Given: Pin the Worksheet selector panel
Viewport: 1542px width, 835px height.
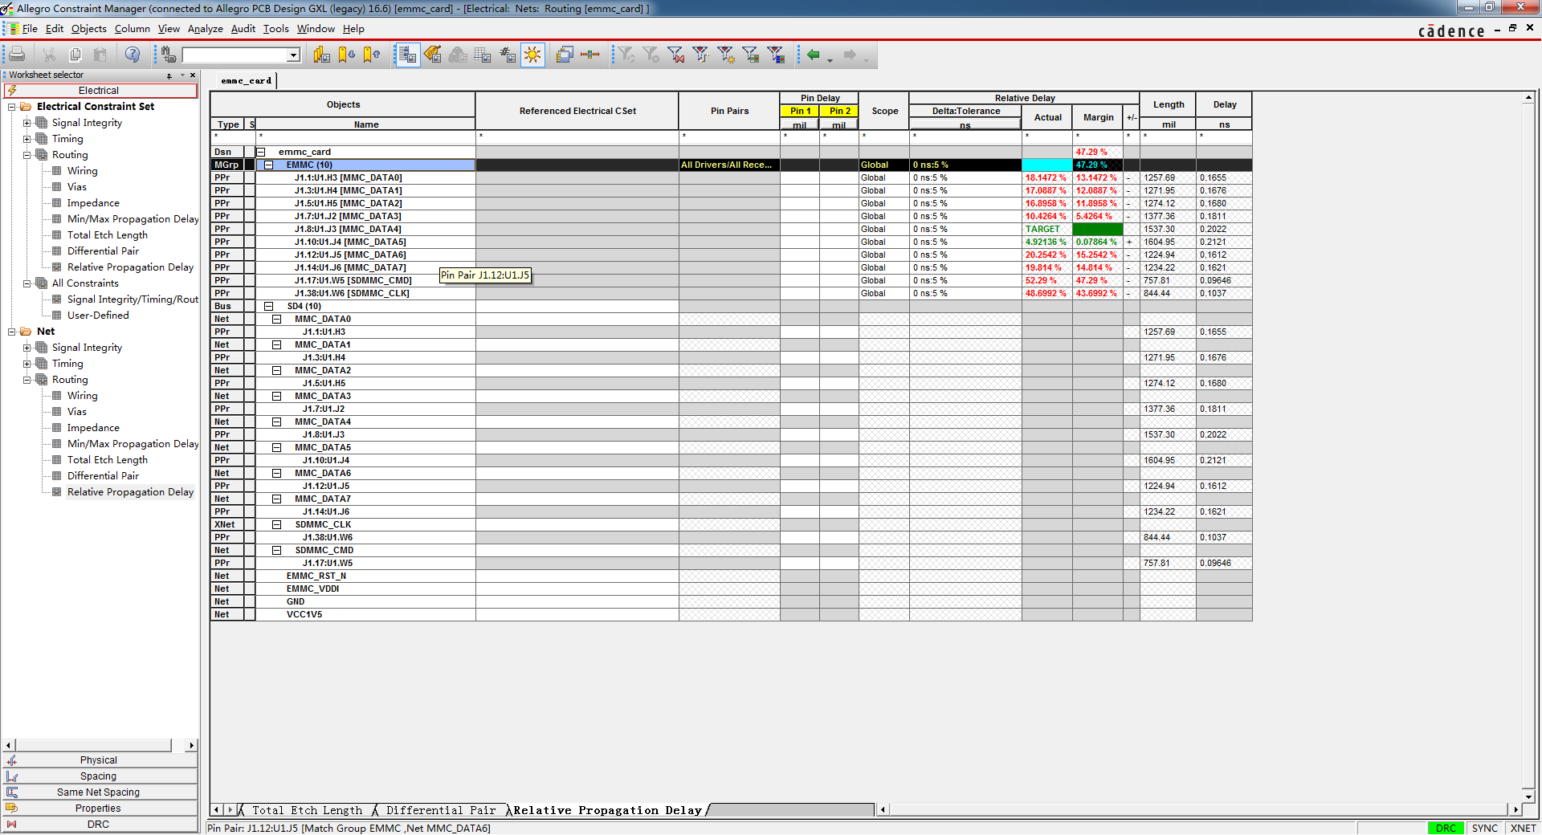Looking at the screenshot, I should pyautogui.click(x=169, y=75).
